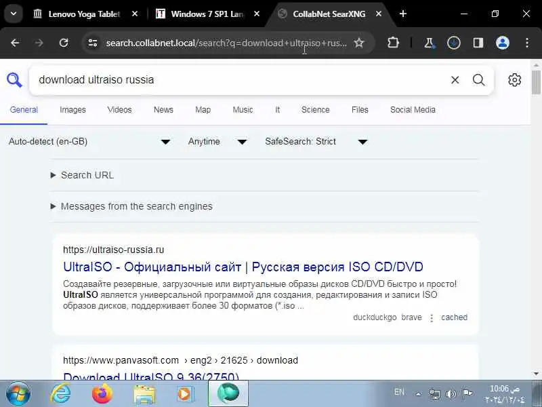
Task: Clear the search query with X
Action: 455,80
